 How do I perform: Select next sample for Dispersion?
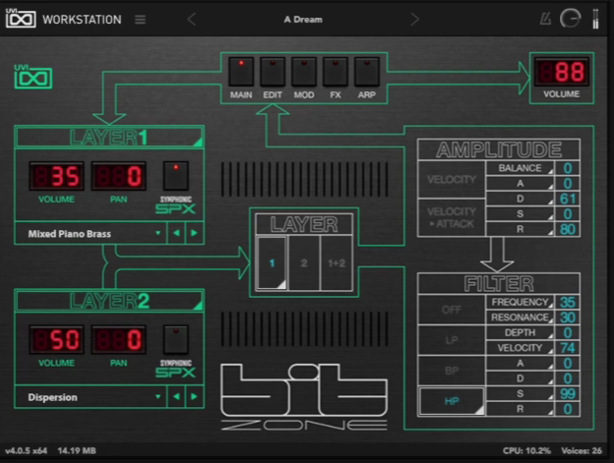[x=194, y=396]
